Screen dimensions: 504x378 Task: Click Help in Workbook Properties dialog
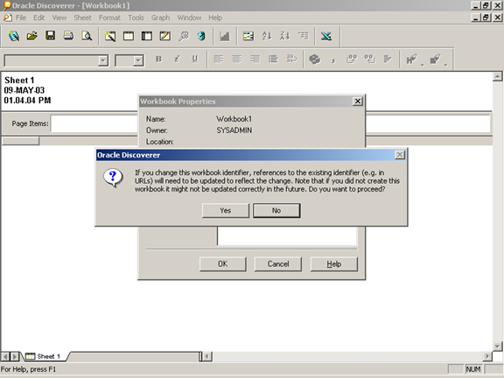pos(334,264)
